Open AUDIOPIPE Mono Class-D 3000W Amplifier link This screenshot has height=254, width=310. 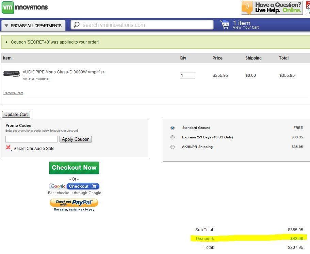click(x=63, y=72)
